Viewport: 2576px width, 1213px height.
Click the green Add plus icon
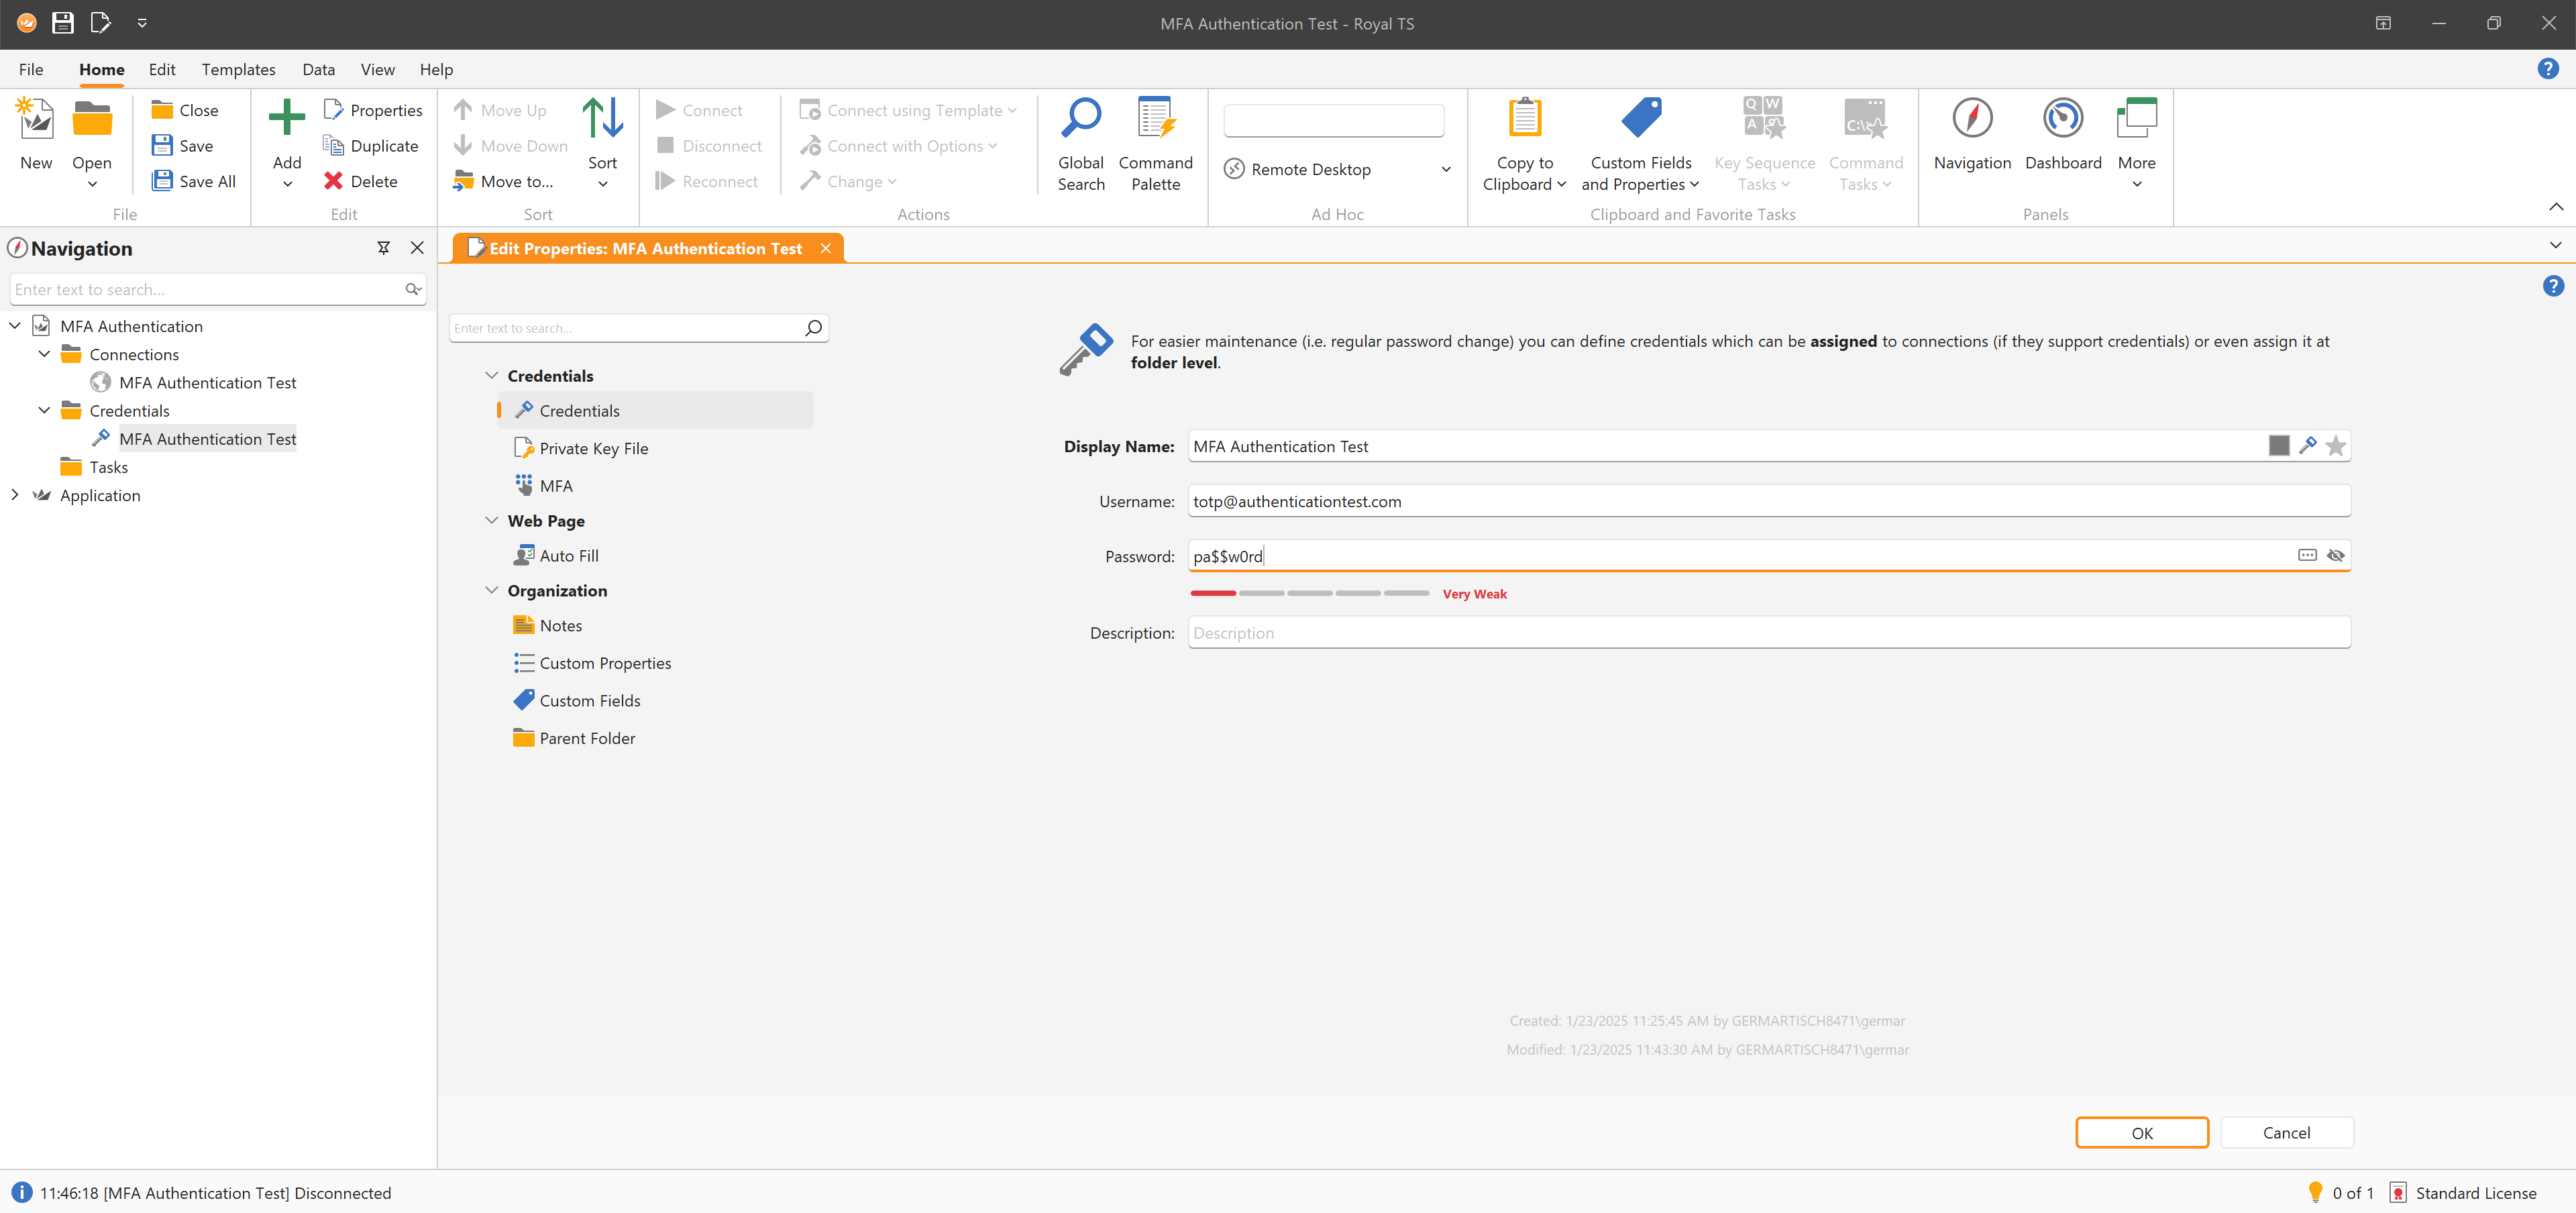tap(287, 118)
